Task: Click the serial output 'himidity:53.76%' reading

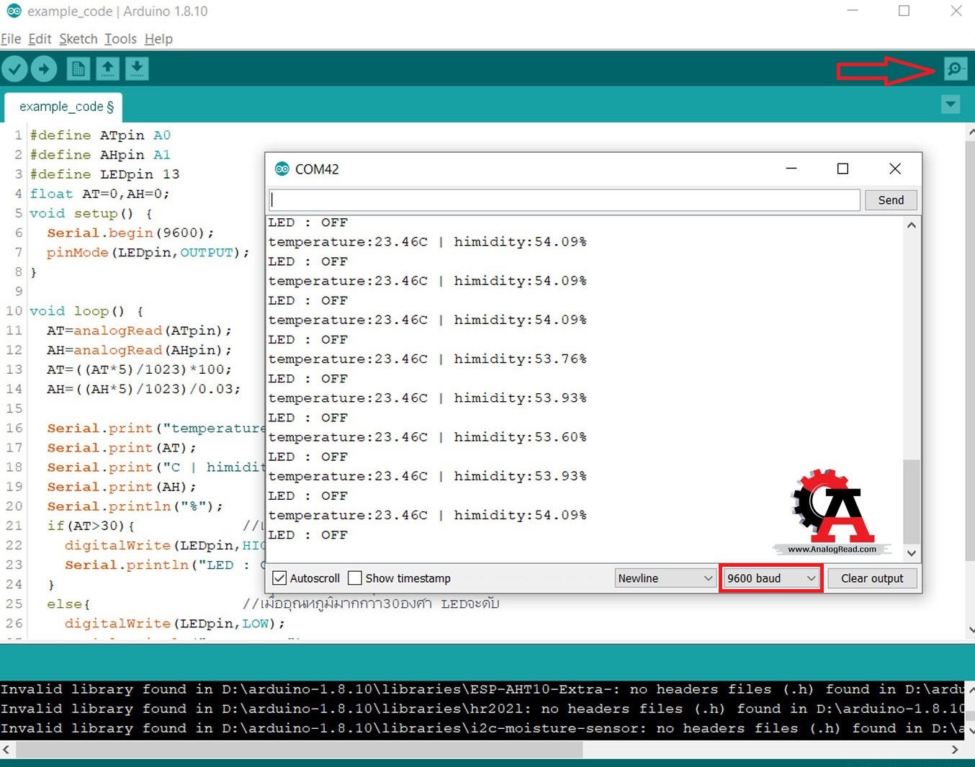Action: 520,359
